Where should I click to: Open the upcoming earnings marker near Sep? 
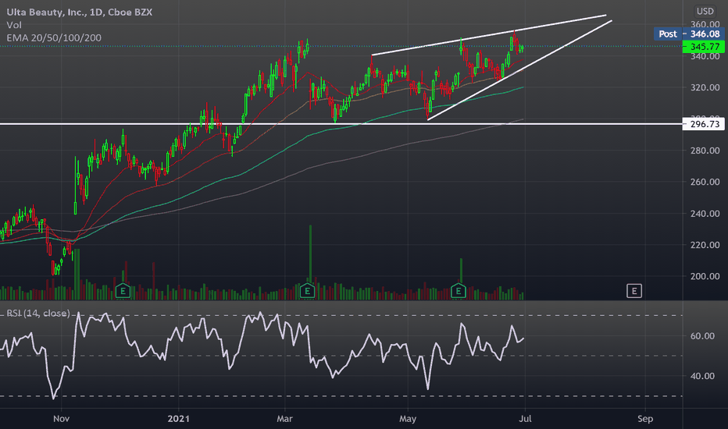633,291
